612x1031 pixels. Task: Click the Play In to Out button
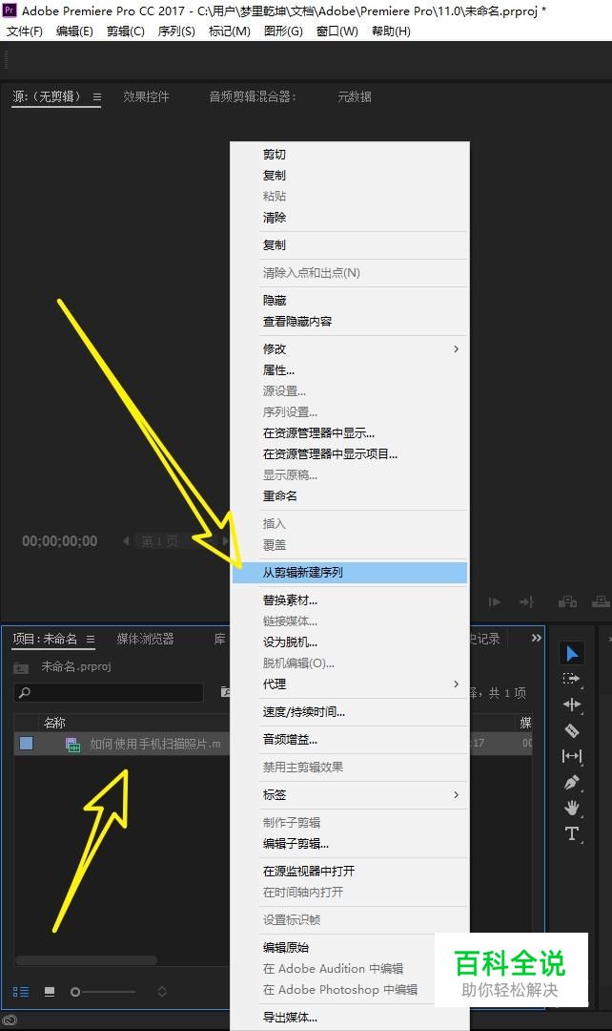click(x=495, y=601)
